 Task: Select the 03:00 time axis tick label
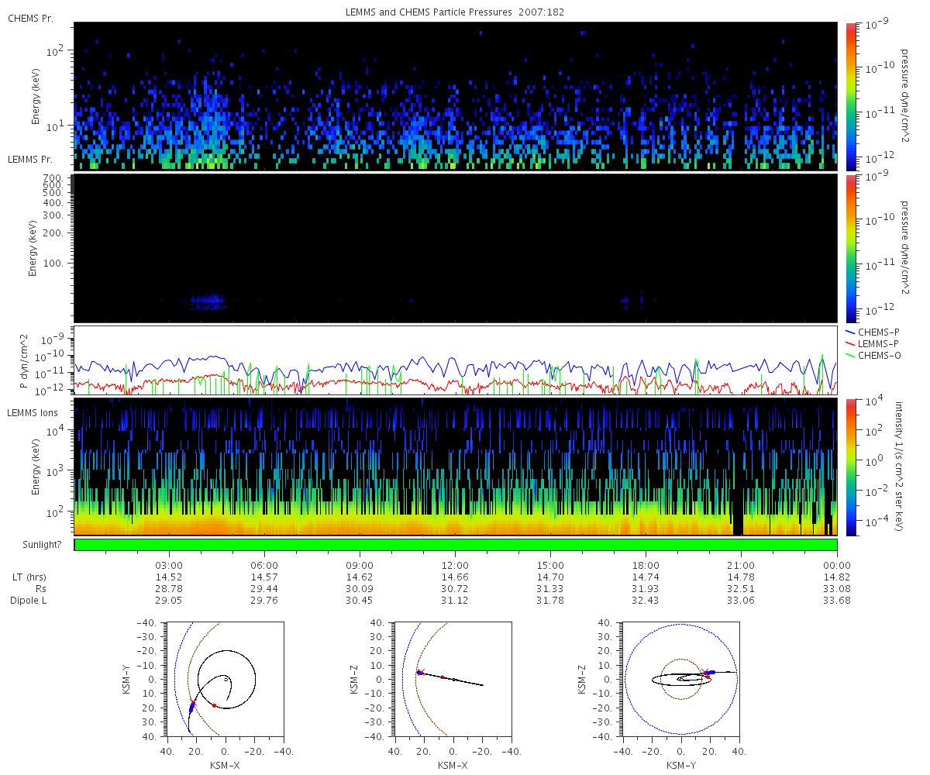pos(169,565)
